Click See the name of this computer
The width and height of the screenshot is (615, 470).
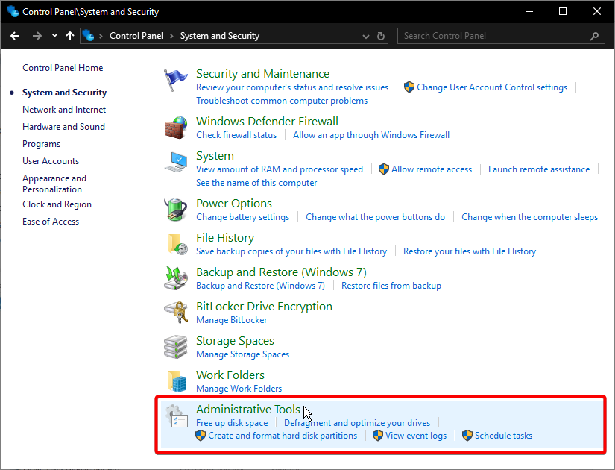tap(256, 183)
